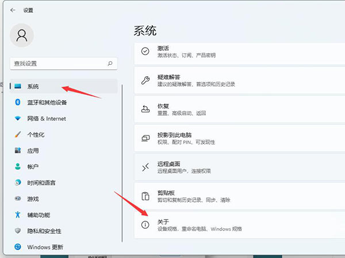This screenshot has height=258, width=345.
Task: Click the 个性化 paintbrush icon
Action: tap(17, 135)
